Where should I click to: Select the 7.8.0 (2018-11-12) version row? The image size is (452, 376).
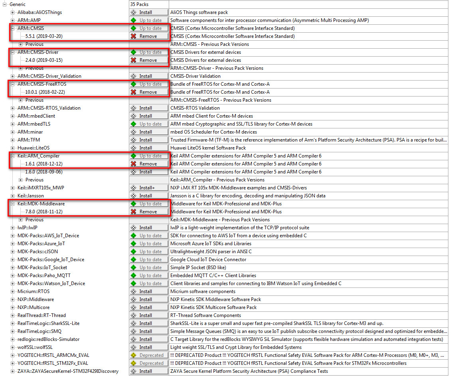click(44, 212)
